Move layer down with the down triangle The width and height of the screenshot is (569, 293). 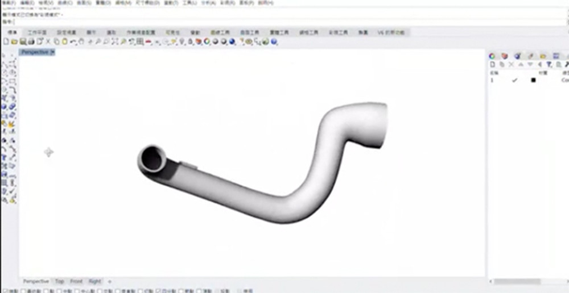(530, 65)
